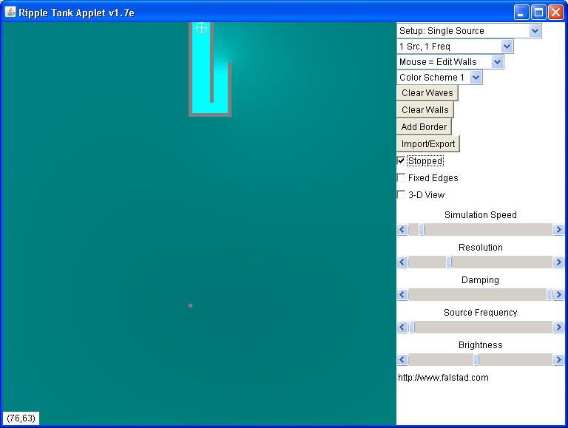Enable the 3-D View checkbox
This screenshot has width=568, height=428.
click(x=401, y=195)
